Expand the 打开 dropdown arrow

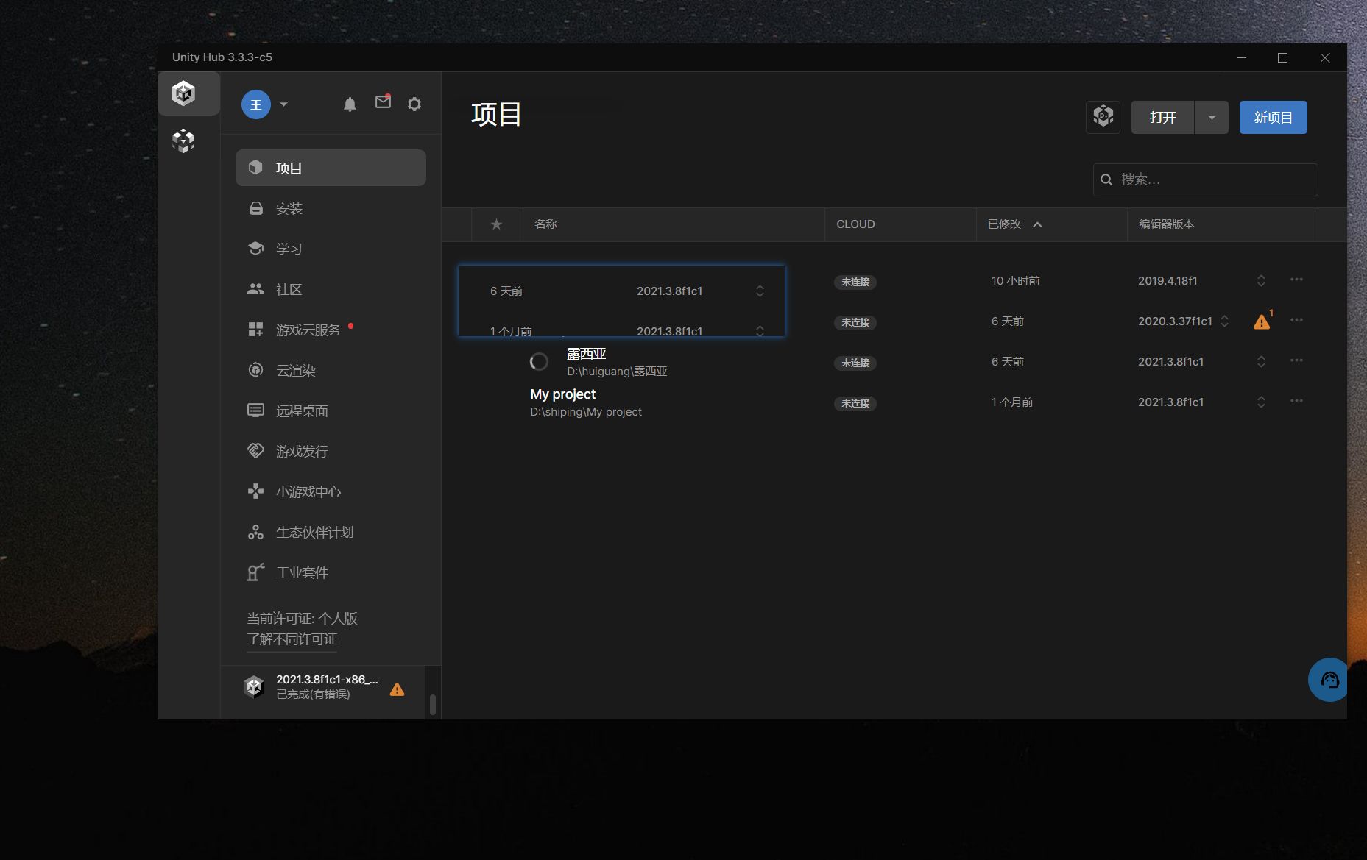[1212, 117]
